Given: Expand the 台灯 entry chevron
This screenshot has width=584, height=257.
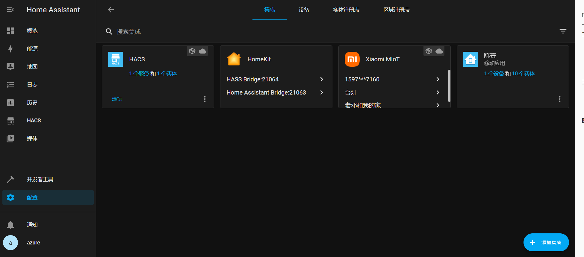Looking at the screenshot, I should (438, 92).
